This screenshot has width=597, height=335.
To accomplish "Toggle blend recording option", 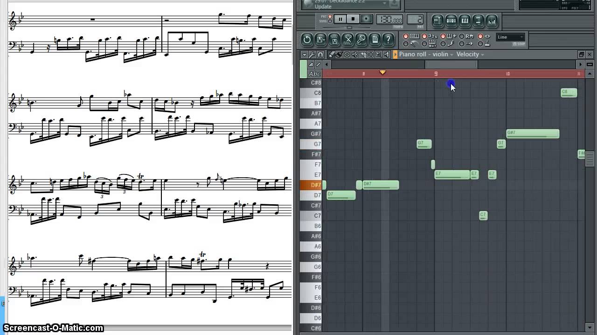I will click(443, 36).
